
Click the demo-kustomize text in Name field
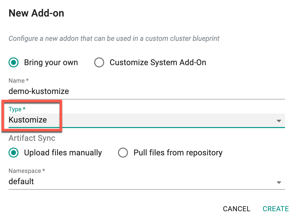click(x=39, y=91)
